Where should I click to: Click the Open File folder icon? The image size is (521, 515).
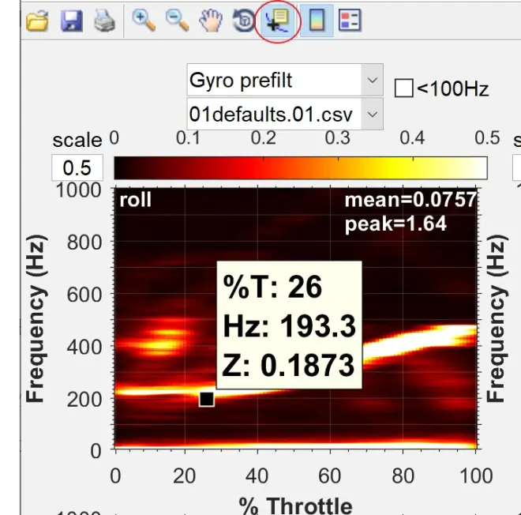point(36,21)
